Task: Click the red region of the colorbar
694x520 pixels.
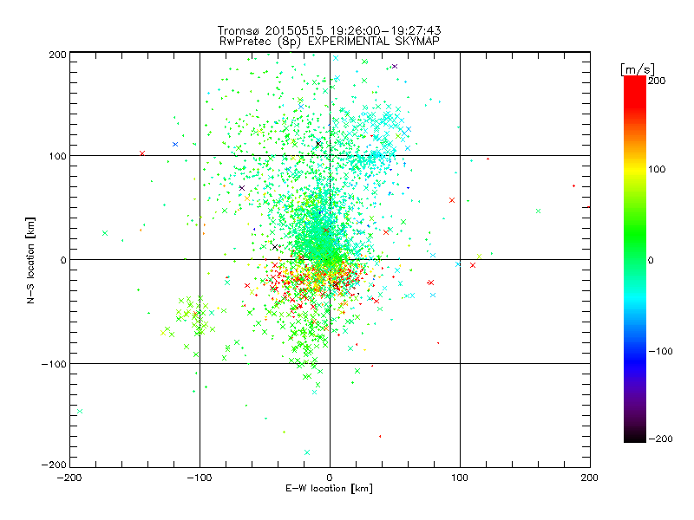Action: (x=635, y=91)
